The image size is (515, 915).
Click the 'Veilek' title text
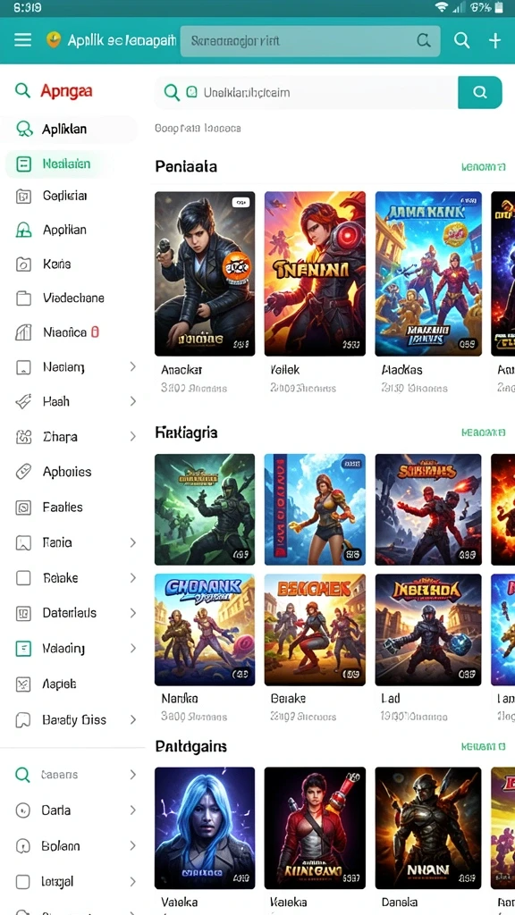(285, 370)
